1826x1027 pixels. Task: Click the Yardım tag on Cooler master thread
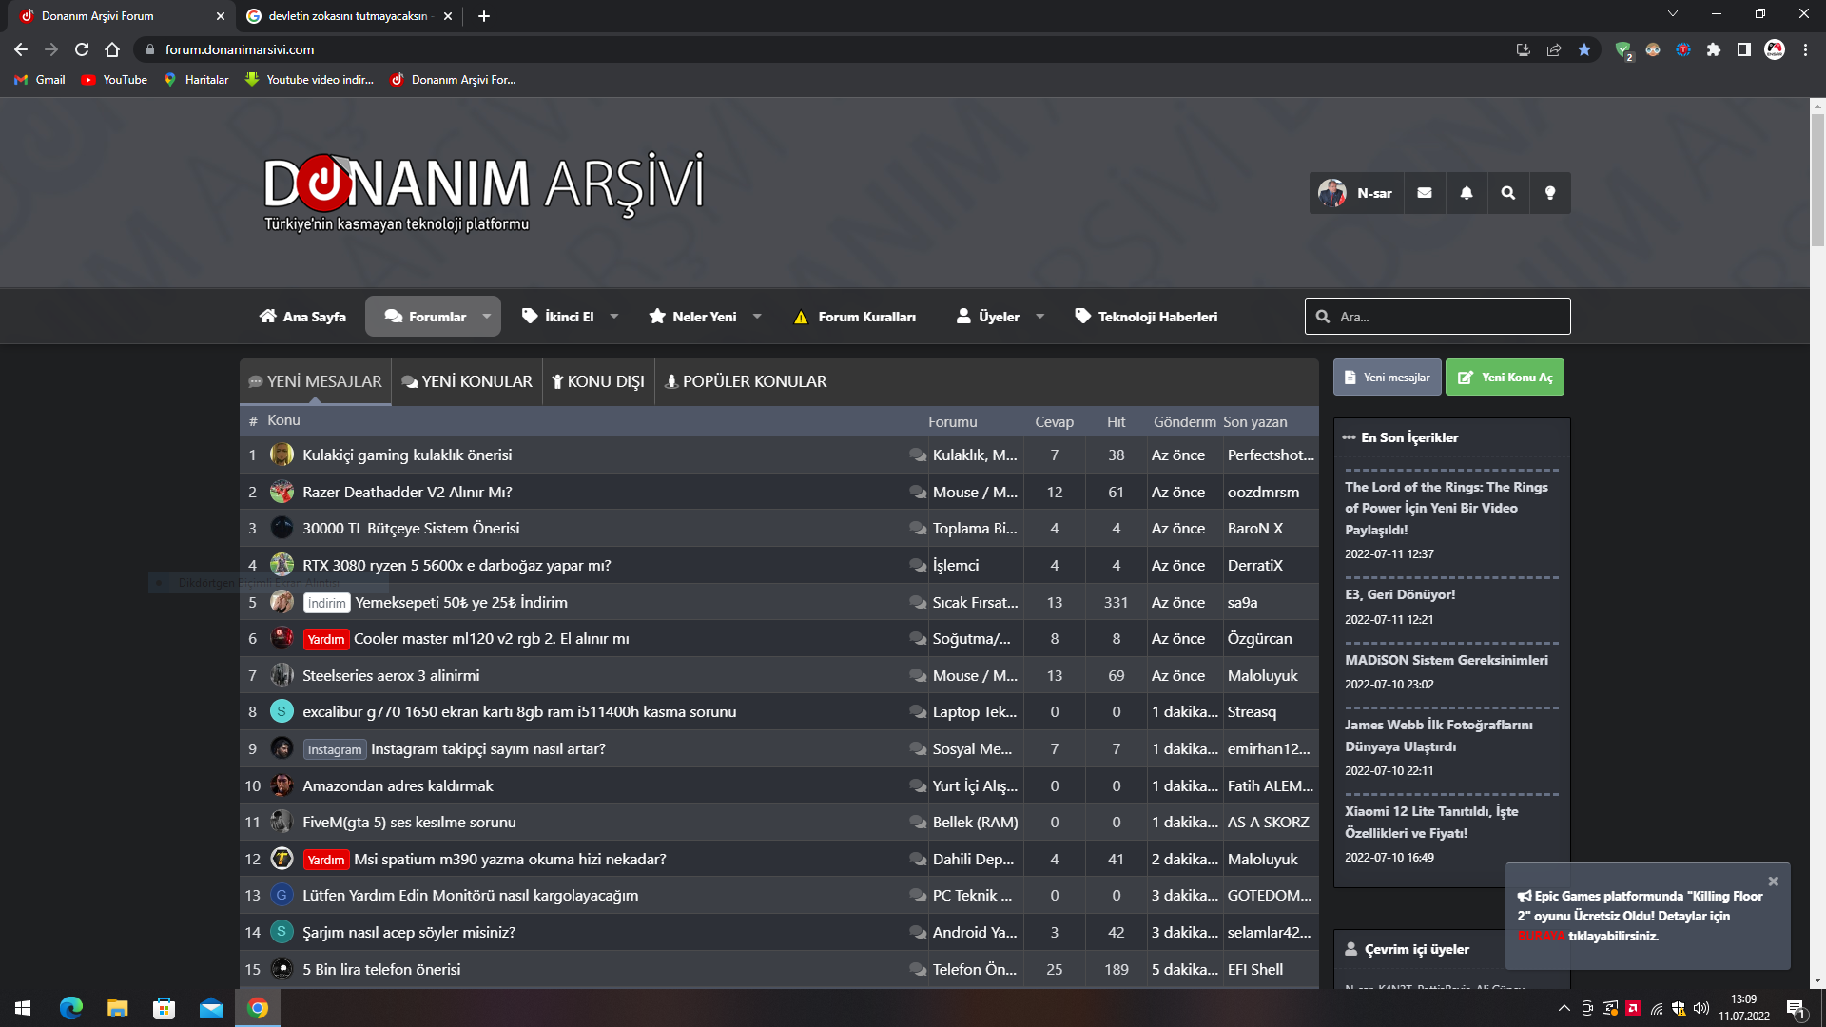coord(326,639)
